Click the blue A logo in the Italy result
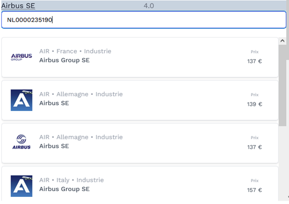This screenshot has height=204, width=289. [21, 185]
